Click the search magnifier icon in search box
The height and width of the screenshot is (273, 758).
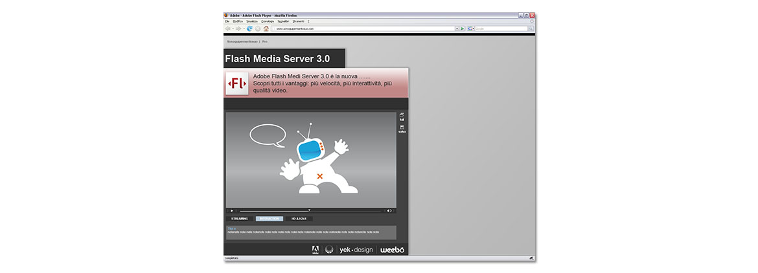531,29
